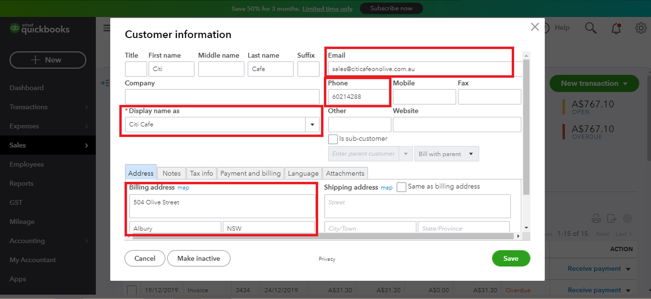Select the checkbox on invoice 3434 row

[x=132, y=290]
